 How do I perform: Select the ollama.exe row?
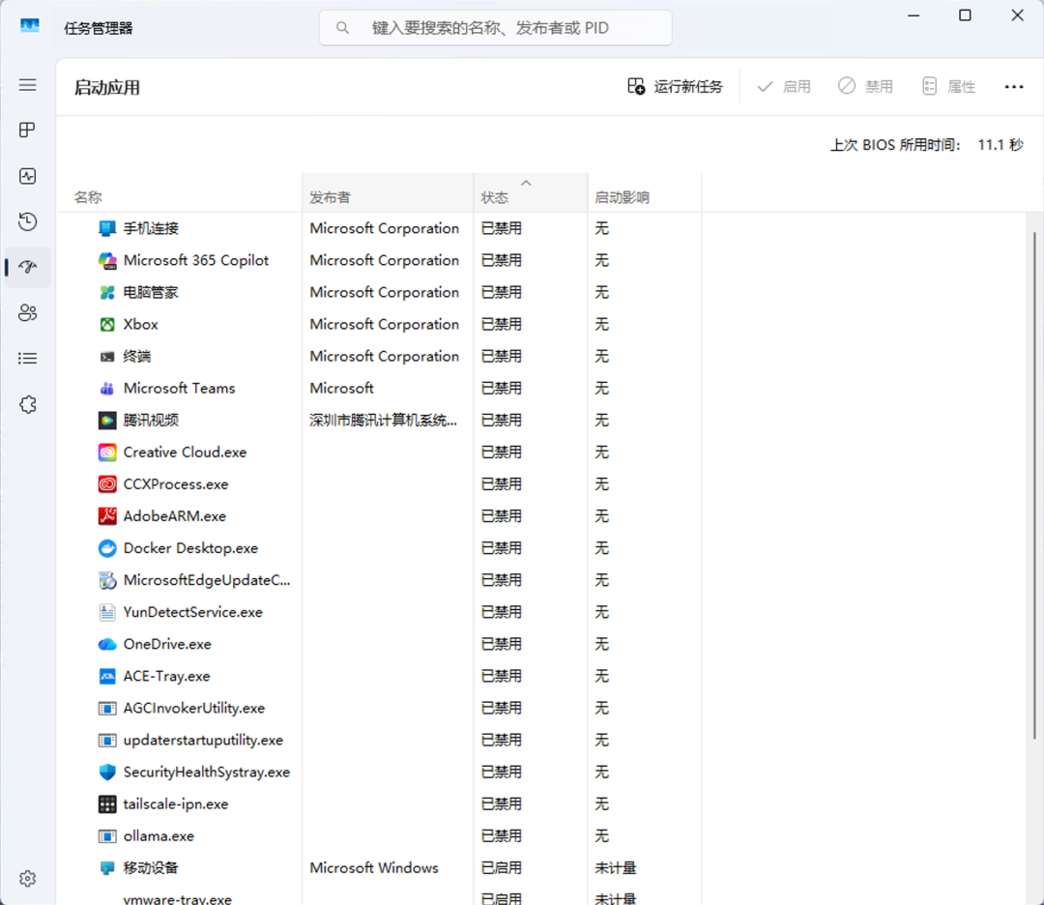pyautogui.click(x=378, y=835)
